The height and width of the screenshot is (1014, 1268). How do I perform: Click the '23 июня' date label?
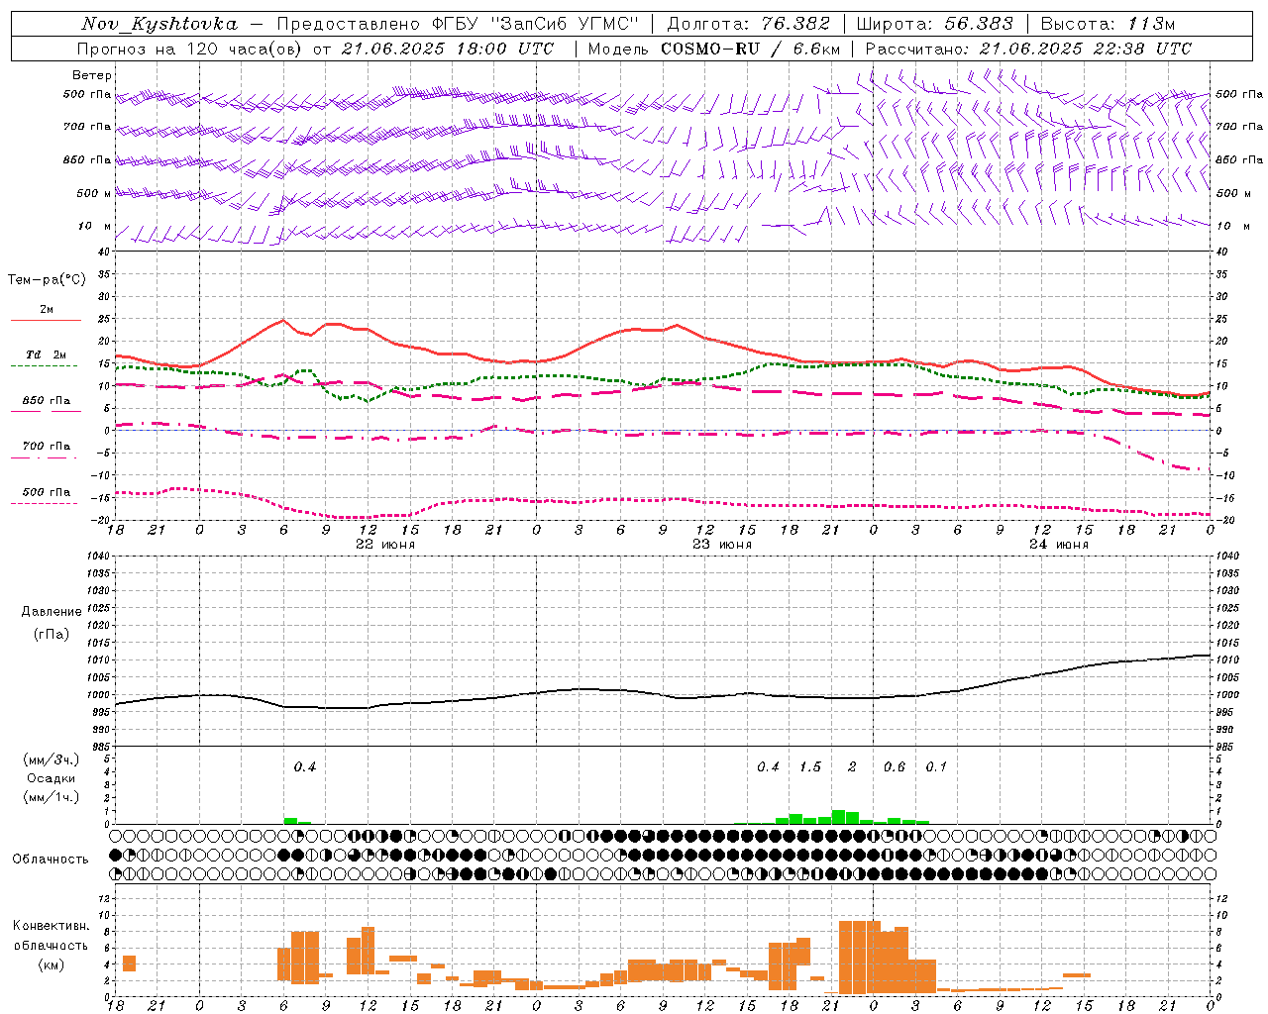pyautogui.click(x=722, y=545)
